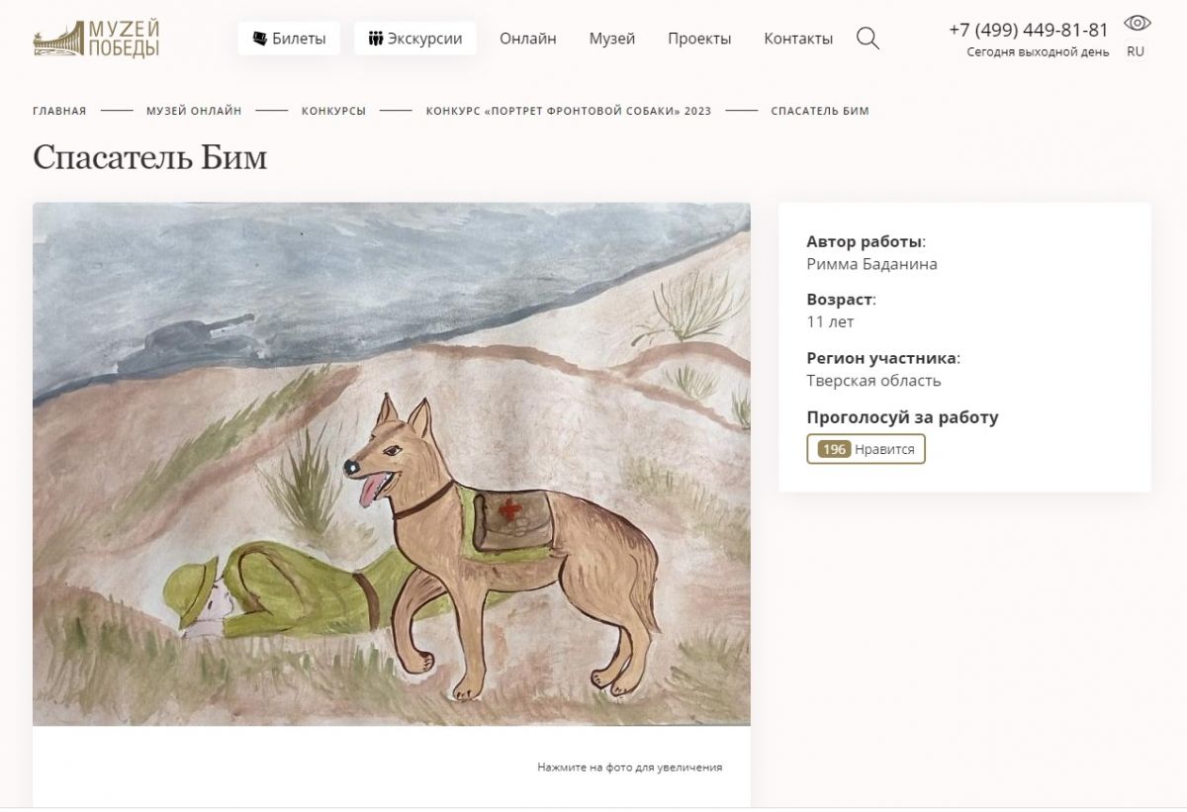Toggle the accessibility eye icon

(x=1137, y=23)
